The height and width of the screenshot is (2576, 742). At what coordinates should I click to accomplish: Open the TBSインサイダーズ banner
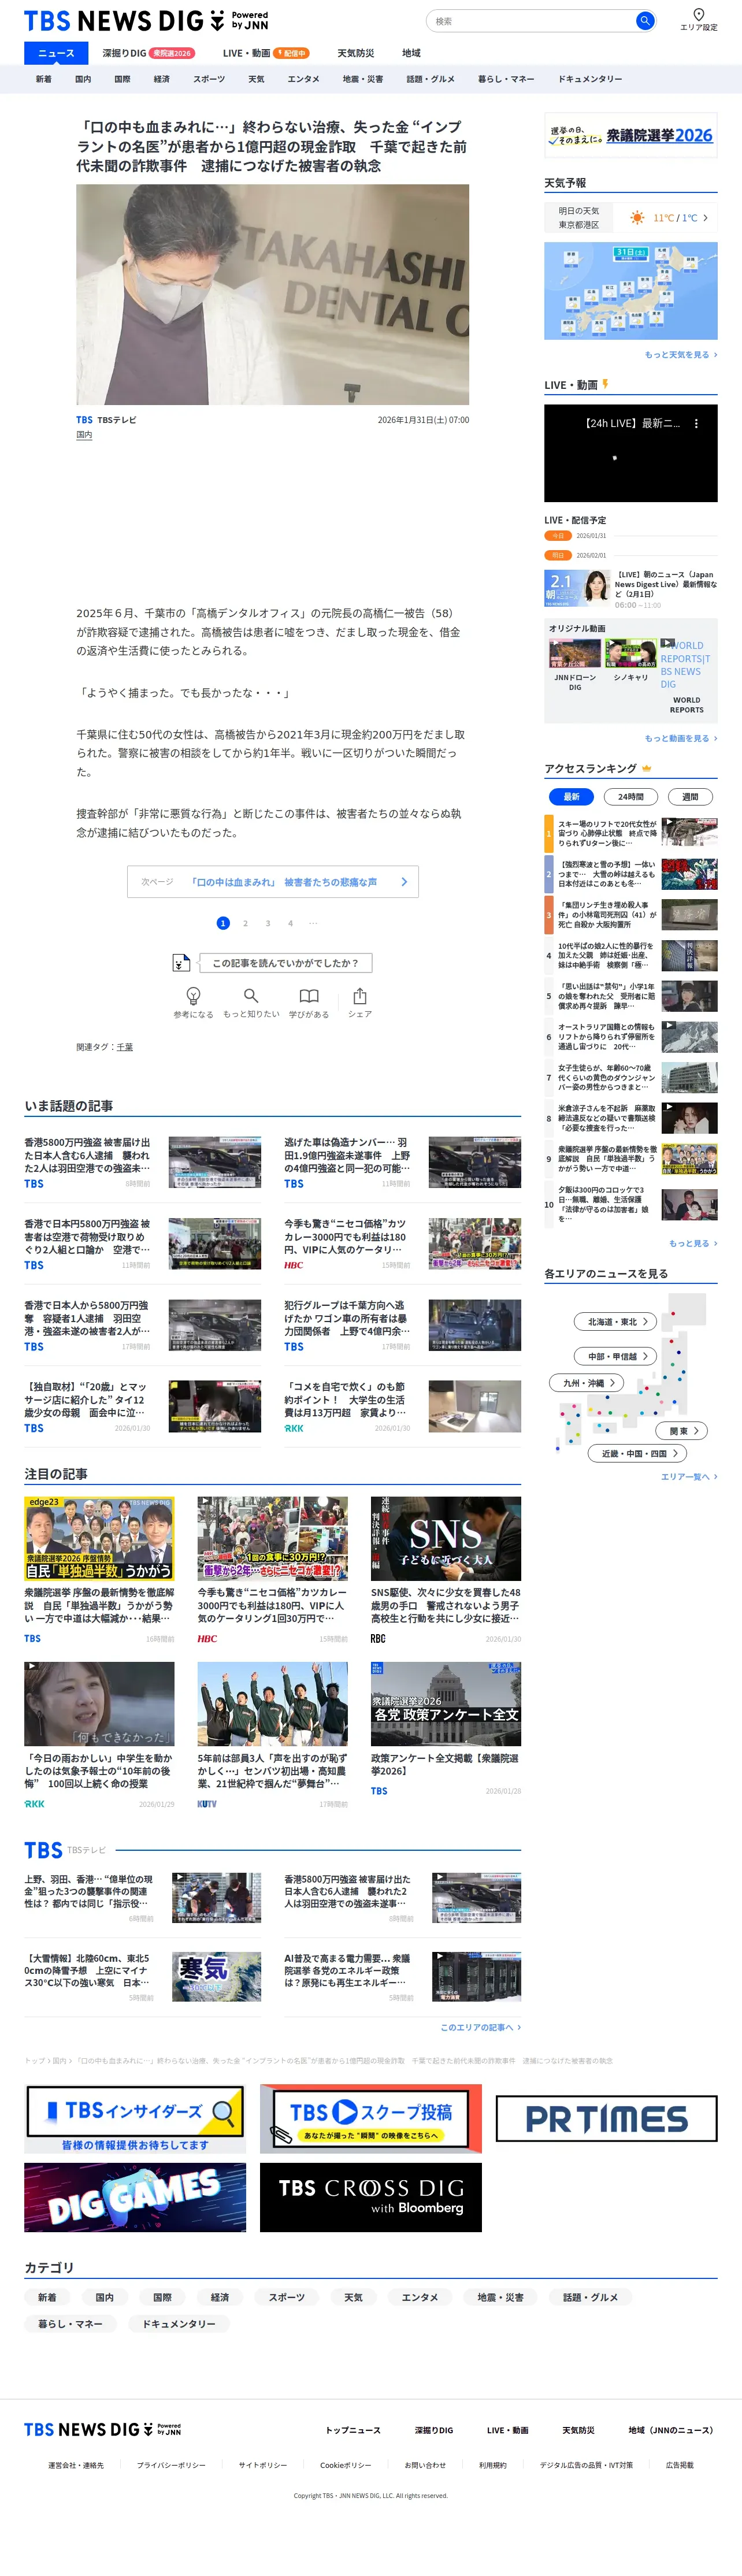click(x=135, y=2118)
